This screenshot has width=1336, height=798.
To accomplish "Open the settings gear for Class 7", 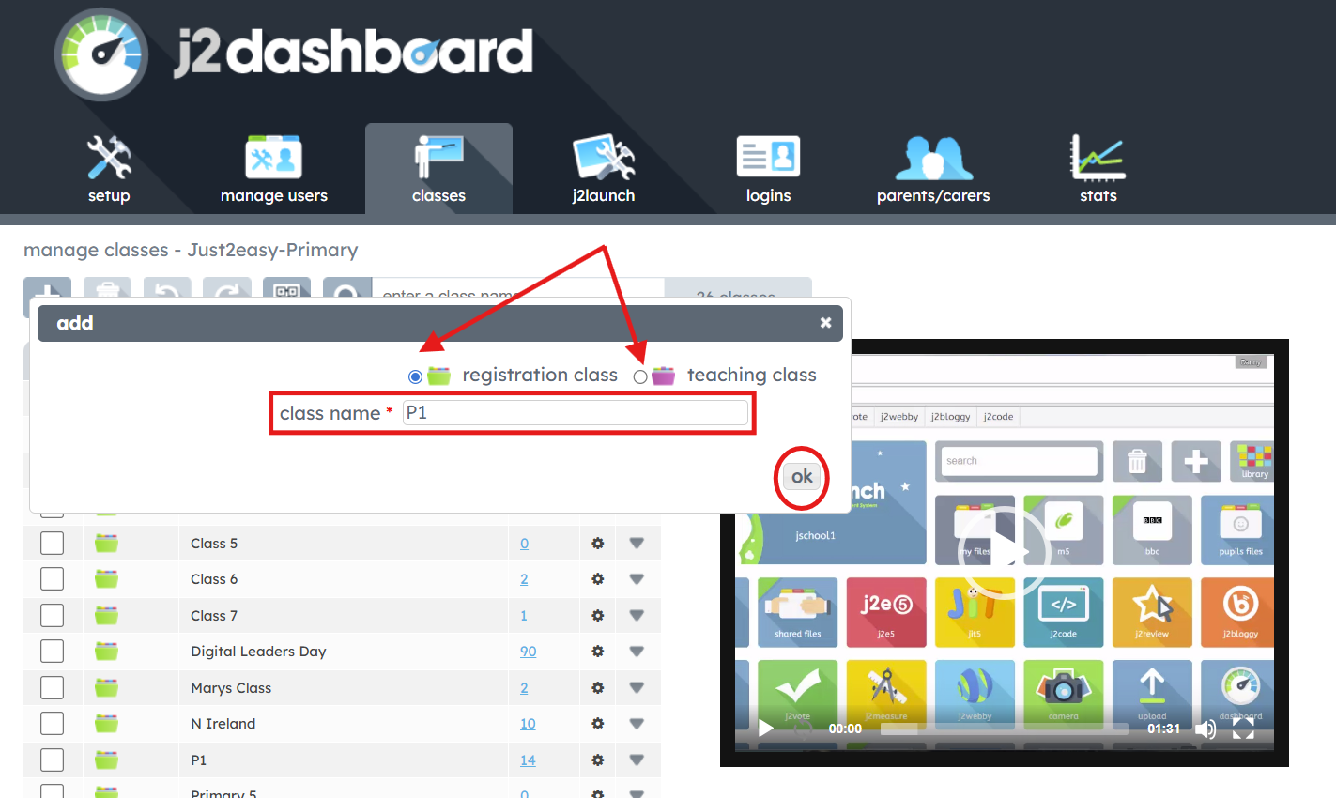I will (x=597, y=616).
